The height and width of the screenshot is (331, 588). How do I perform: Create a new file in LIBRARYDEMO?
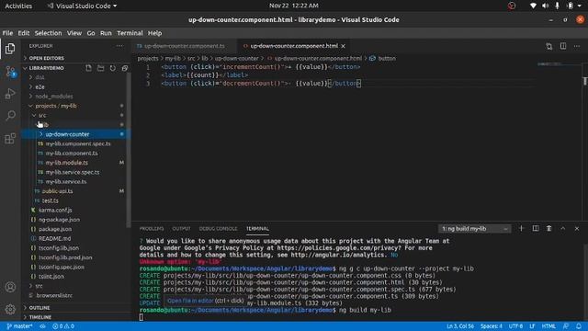coord(88,68)
